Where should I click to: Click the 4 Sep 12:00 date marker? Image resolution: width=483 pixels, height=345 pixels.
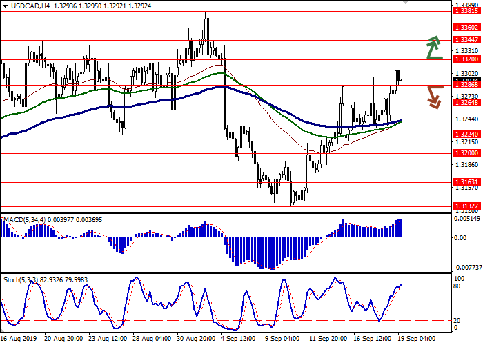[237, 339]
